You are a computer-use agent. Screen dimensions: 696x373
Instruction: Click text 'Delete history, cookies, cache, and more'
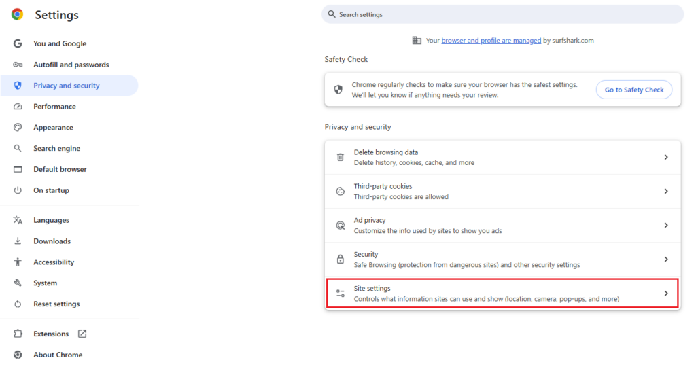[414, 162]
